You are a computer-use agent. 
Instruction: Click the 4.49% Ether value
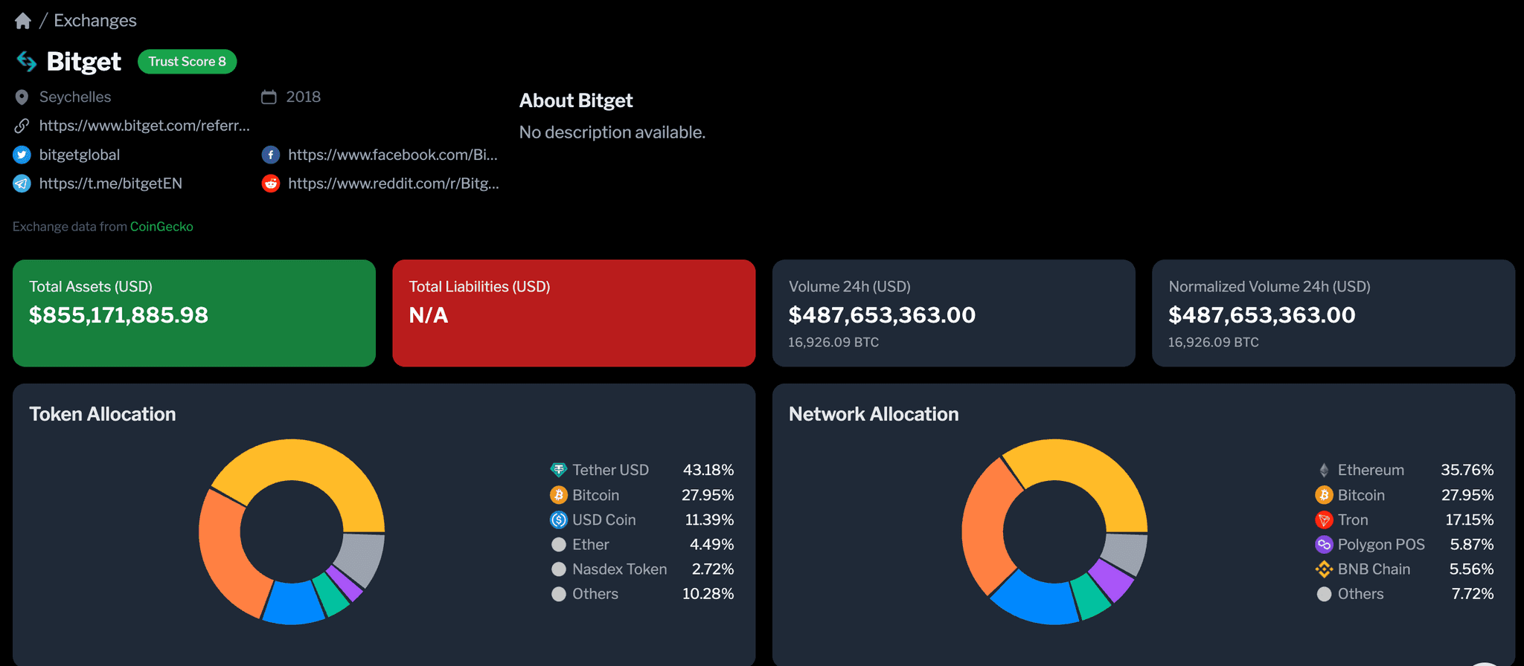pos(711,545)
